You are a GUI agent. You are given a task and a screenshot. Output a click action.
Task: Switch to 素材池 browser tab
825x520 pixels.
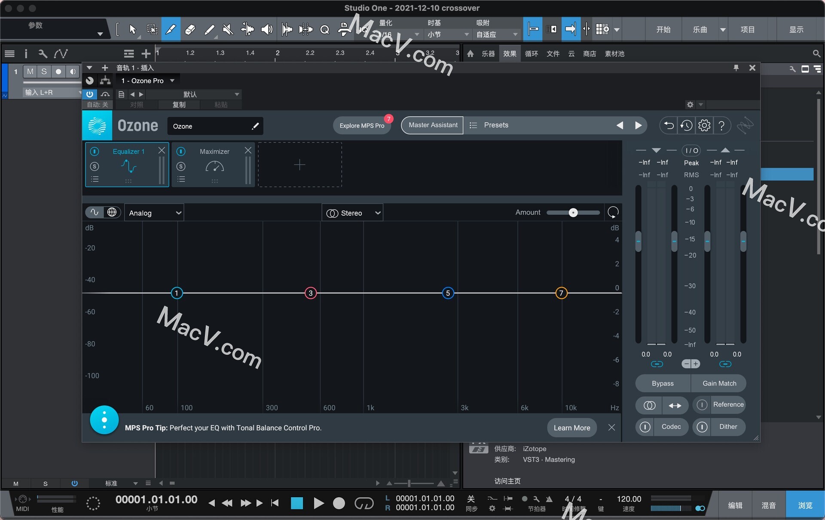(x=614, y=54)
